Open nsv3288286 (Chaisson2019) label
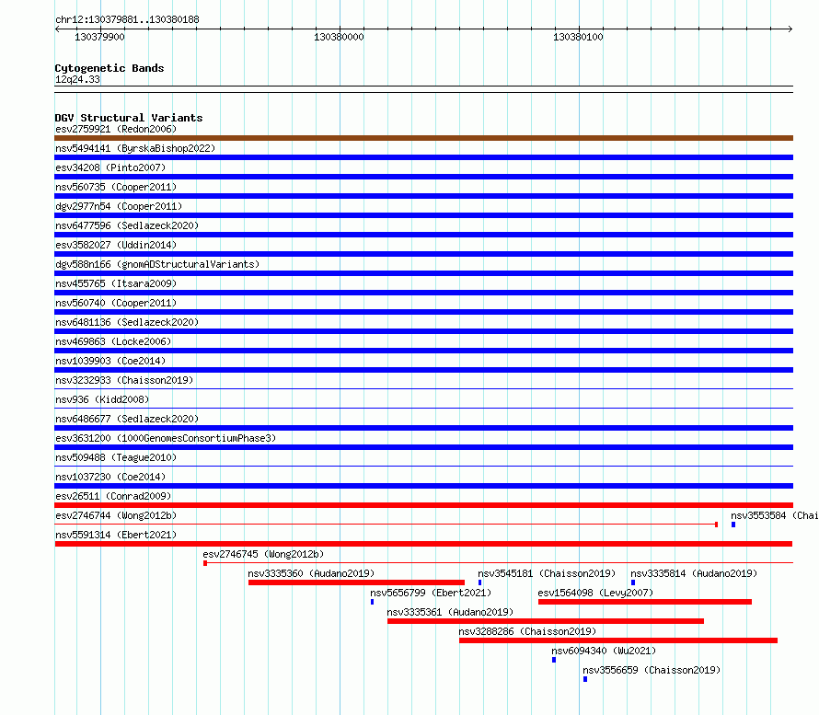The image size is (819, 715). point(527,631)
